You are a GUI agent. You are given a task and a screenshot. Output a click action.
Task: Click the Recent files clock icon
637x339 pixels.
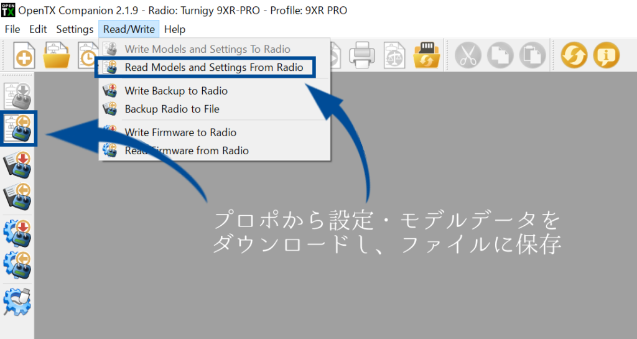[88, 55]
